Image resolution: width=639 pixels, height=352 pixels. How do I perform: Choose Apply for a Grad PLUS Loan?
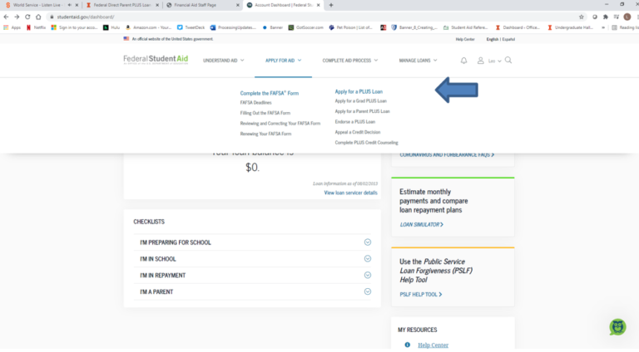360,100
